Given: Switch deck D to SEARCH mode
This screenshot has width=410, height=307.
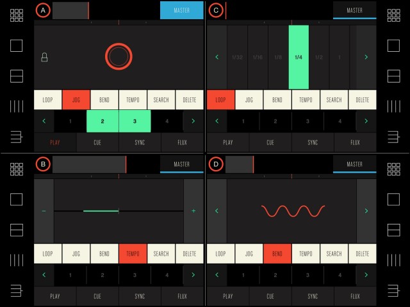Looking at the screenshot, I should [334, 254].
